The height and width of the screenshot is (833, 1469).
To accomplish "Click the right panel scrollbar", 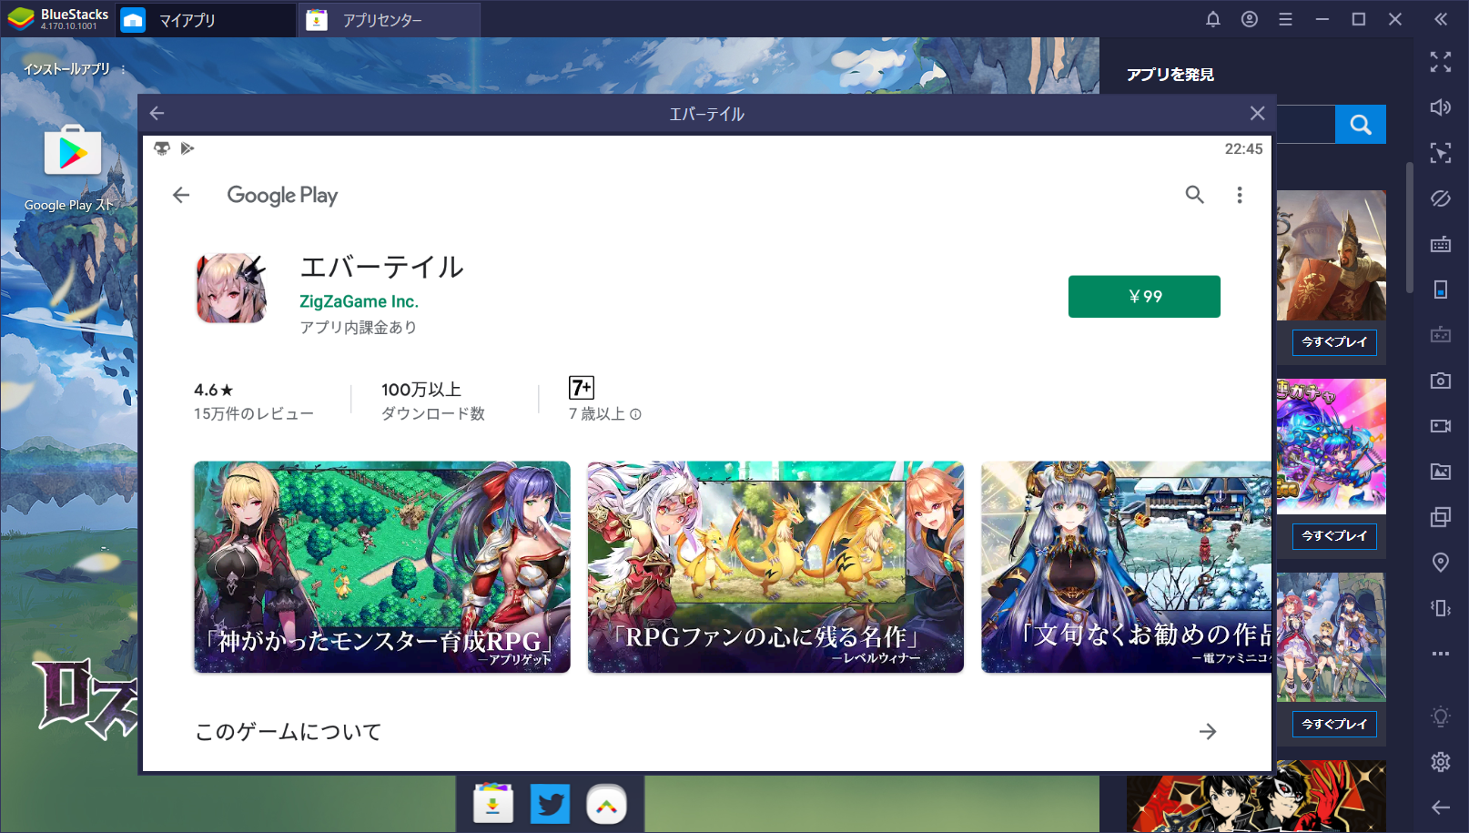I will tap(1410, 228).
